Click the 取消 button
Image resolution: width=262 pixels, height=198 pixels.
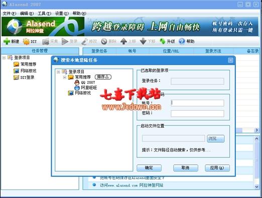pyautogui.click(x=186, y=168)
